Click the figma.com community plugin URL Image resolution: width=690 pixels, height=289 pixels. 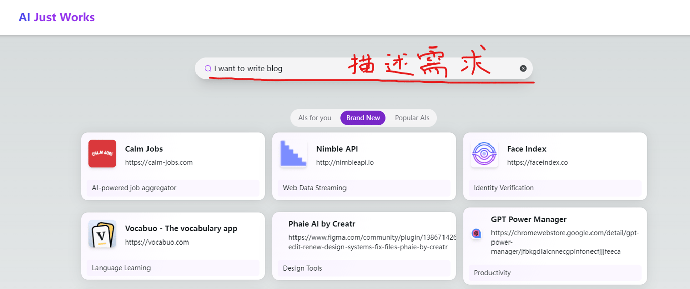click(372, 242)
